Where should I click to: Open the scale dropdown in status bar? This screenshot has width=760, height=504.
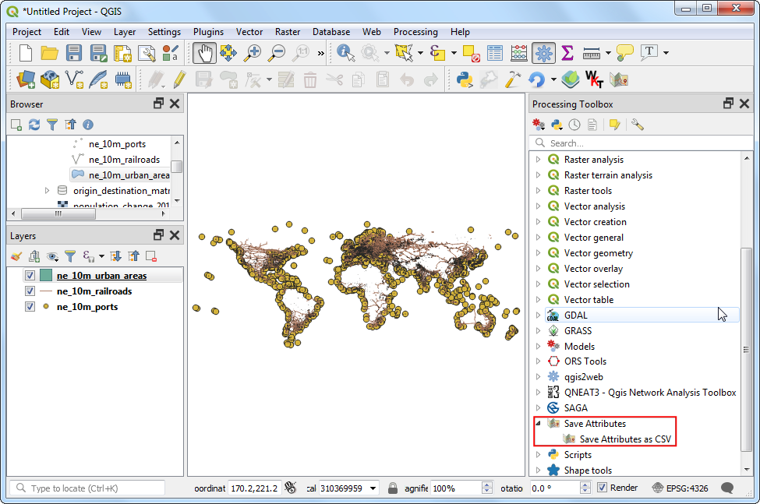(372, 488)
